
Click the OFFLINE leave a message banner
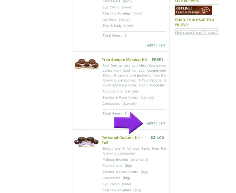coord(193,10)
